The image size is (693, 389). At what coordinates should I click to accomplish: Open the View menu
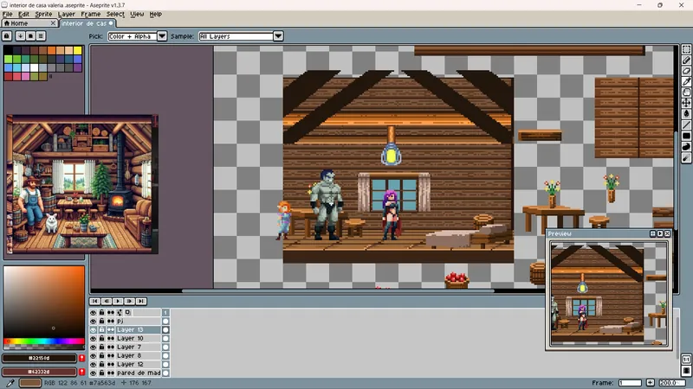[137, 14]
